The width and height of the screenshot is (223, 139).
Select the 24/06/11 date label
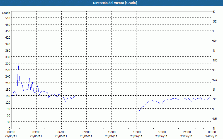pyautogui.click(x=212, y=136)
